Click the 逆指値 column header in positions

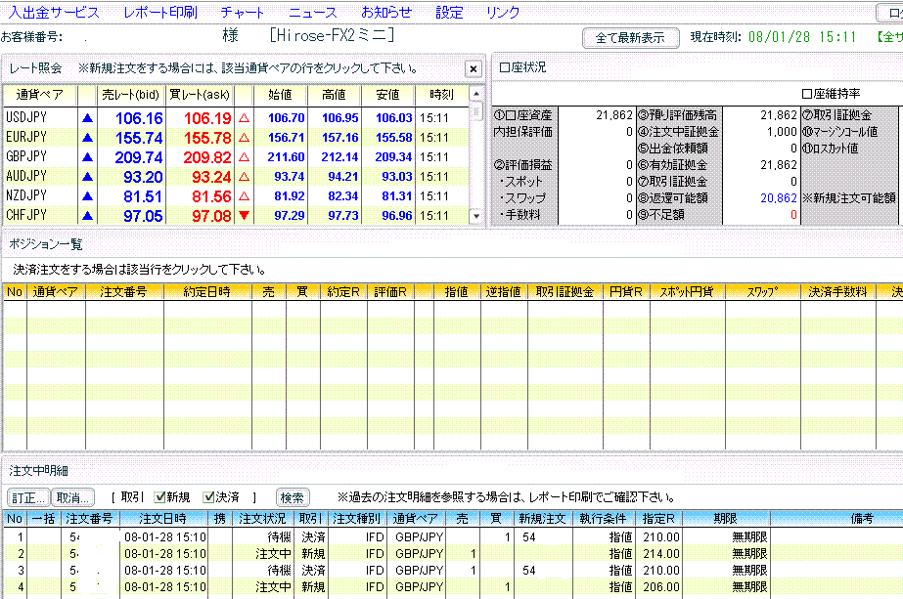(x=503, y=292)
